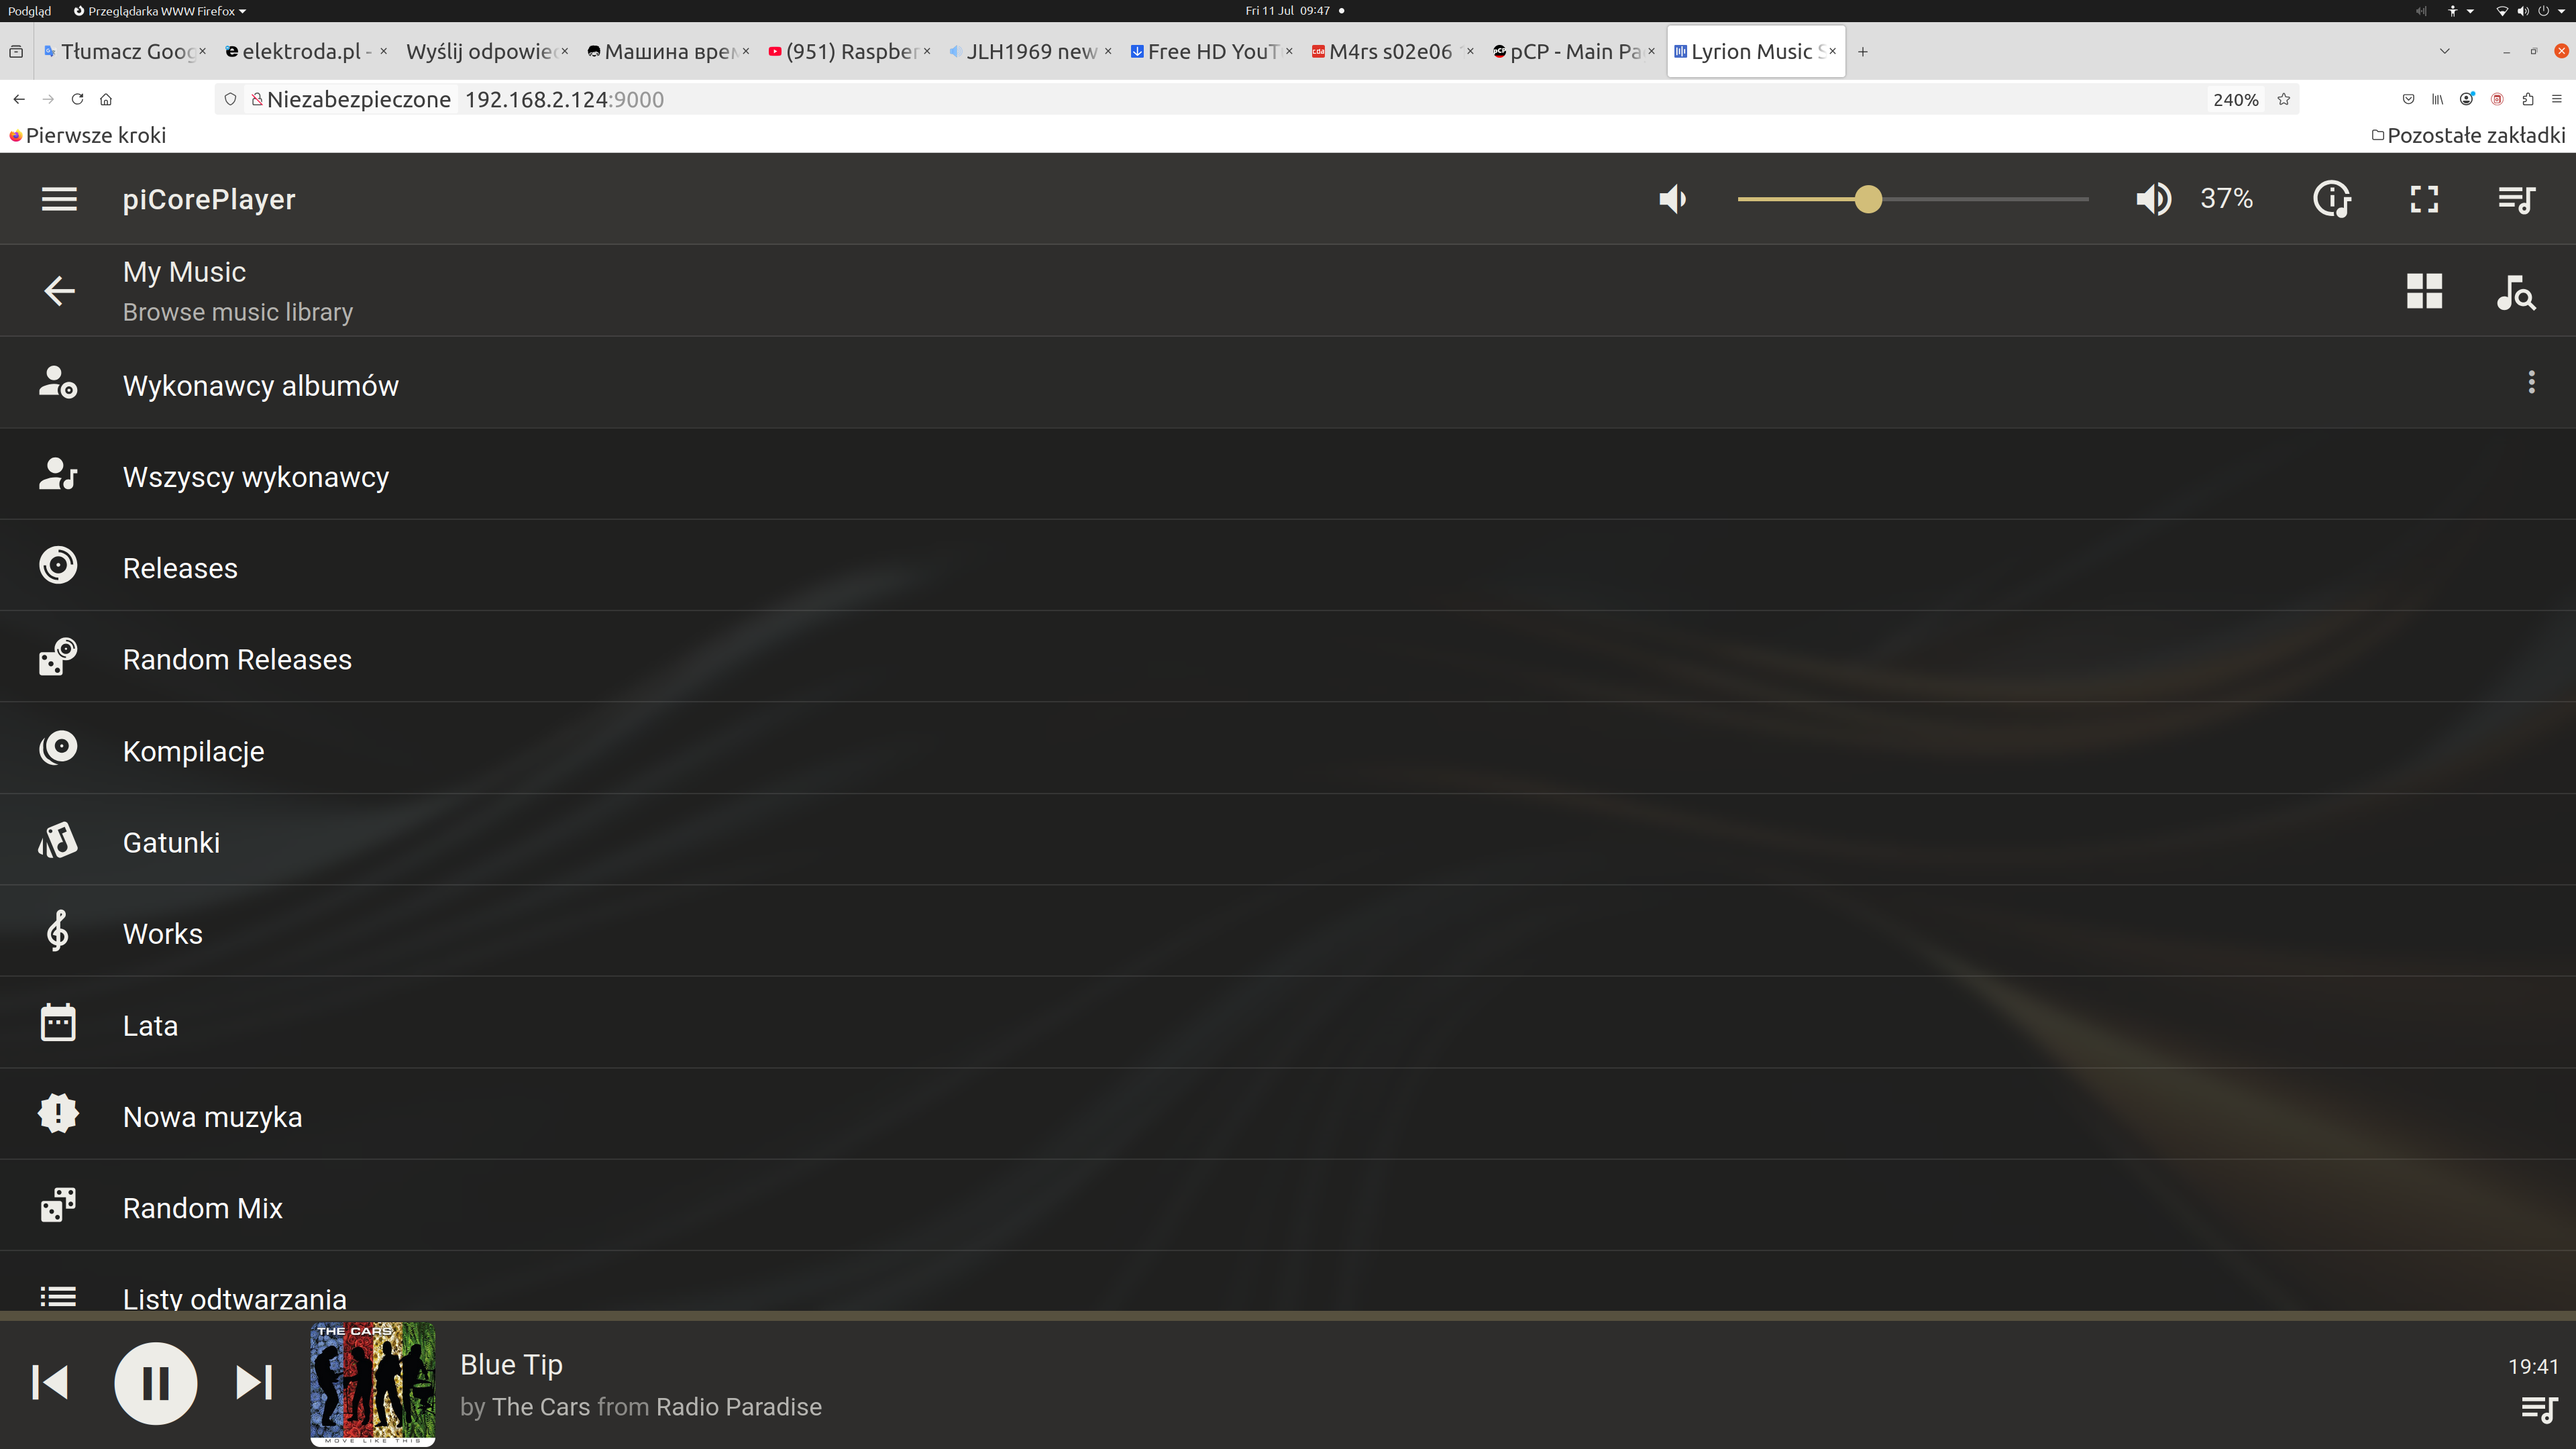Viewport: 2576px width, 1449px height.
Task: Set volume on the volume slider
Action: click(x=1912, y=199)
